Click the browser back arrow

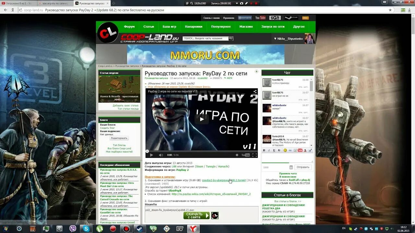point(6,10)
